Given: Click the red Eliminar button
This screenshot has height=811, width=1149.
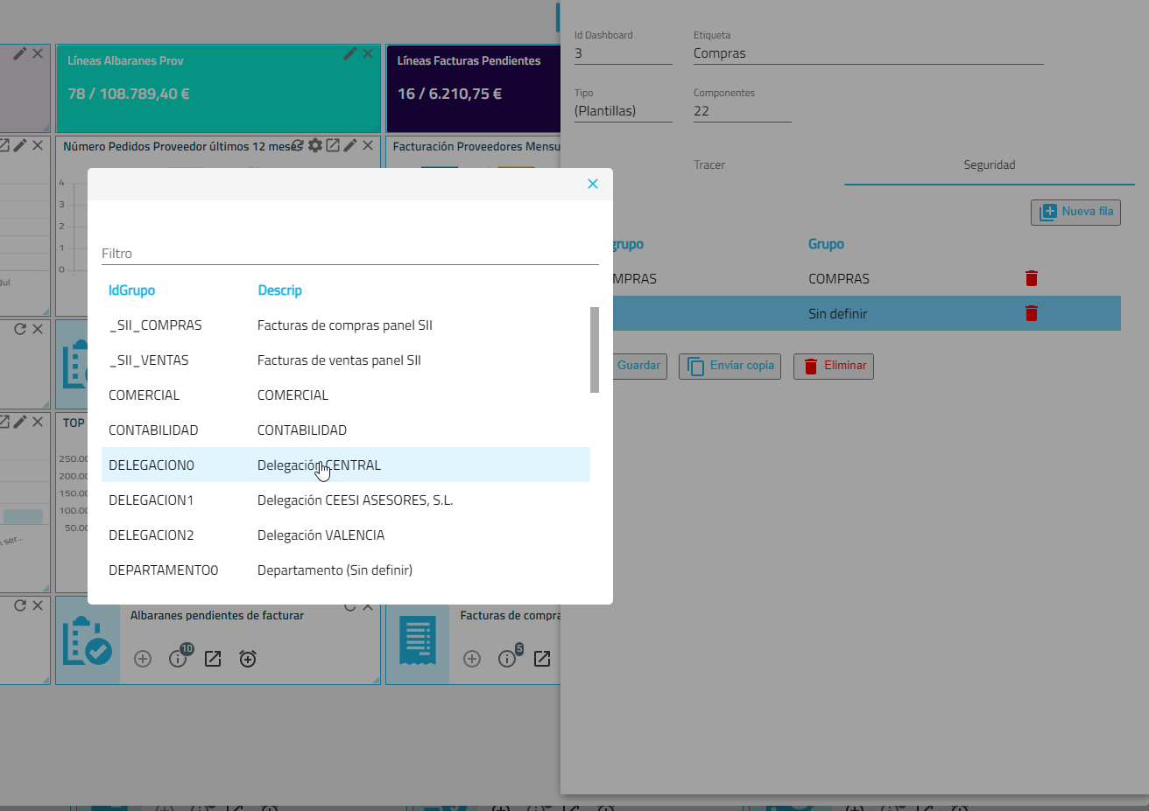Looking at the screenshot, I should click(834, 366).
